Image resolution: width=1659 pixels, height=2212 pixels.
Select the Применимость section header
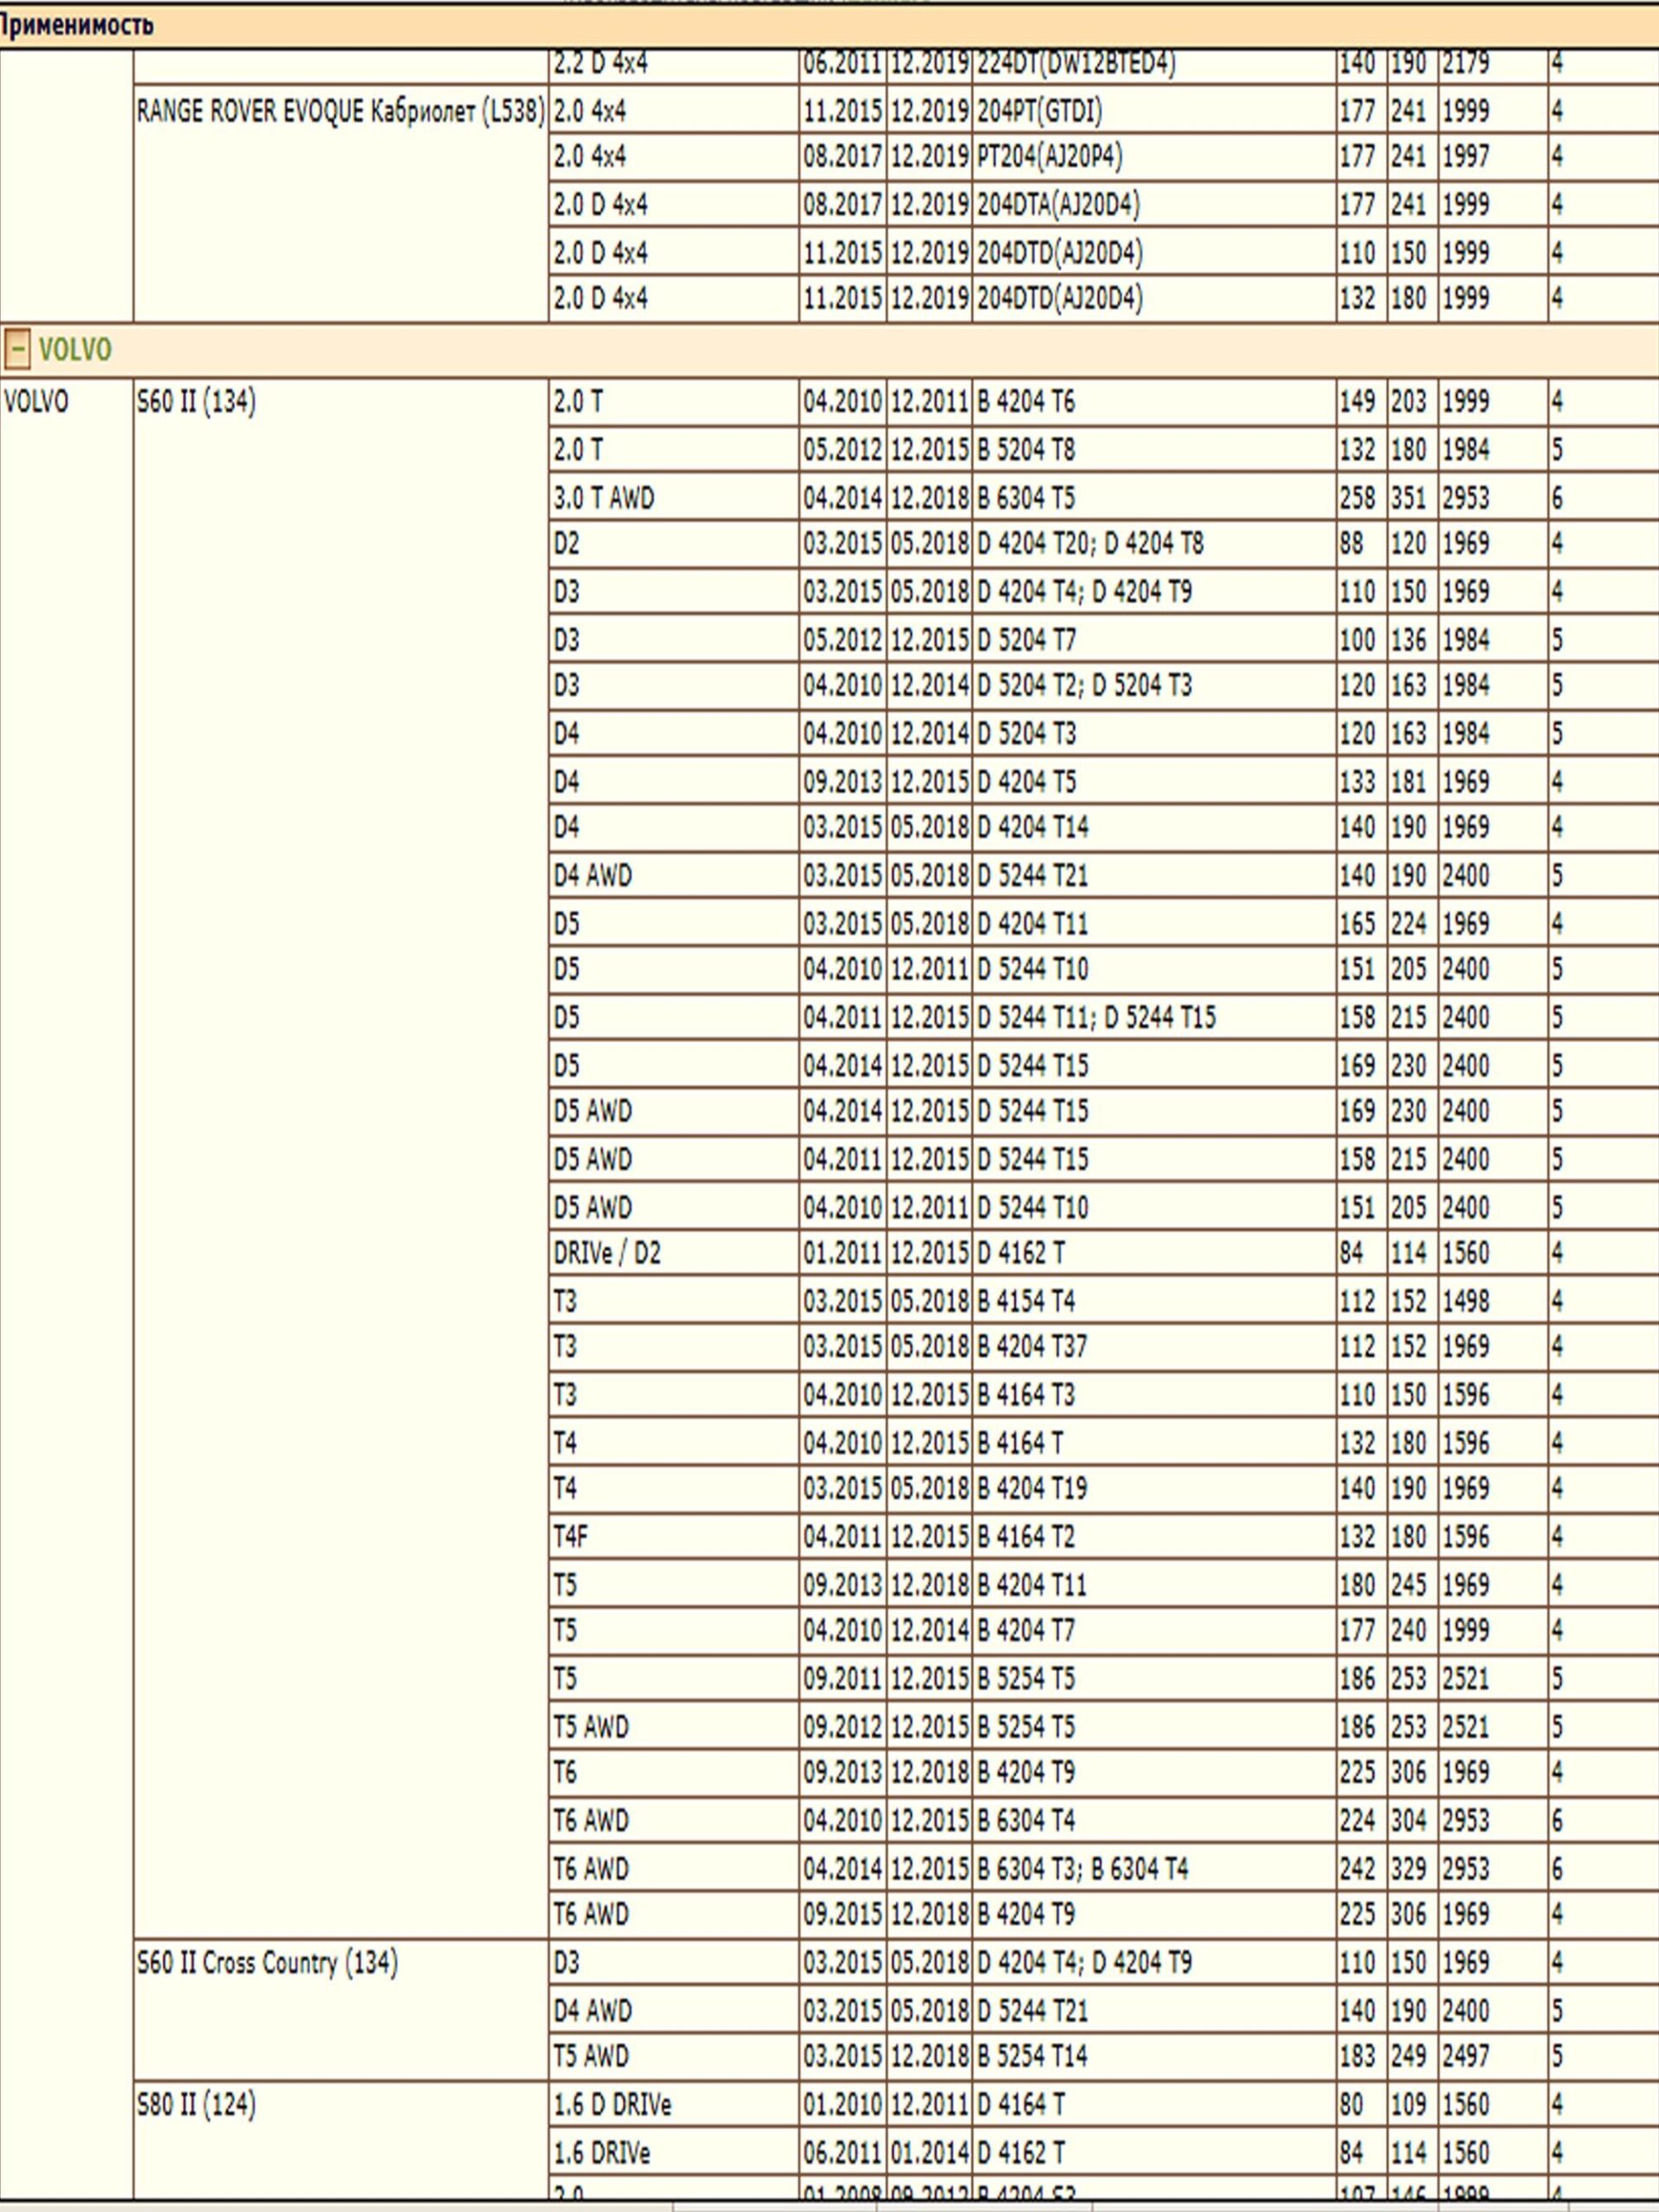[x=77, y=25]
